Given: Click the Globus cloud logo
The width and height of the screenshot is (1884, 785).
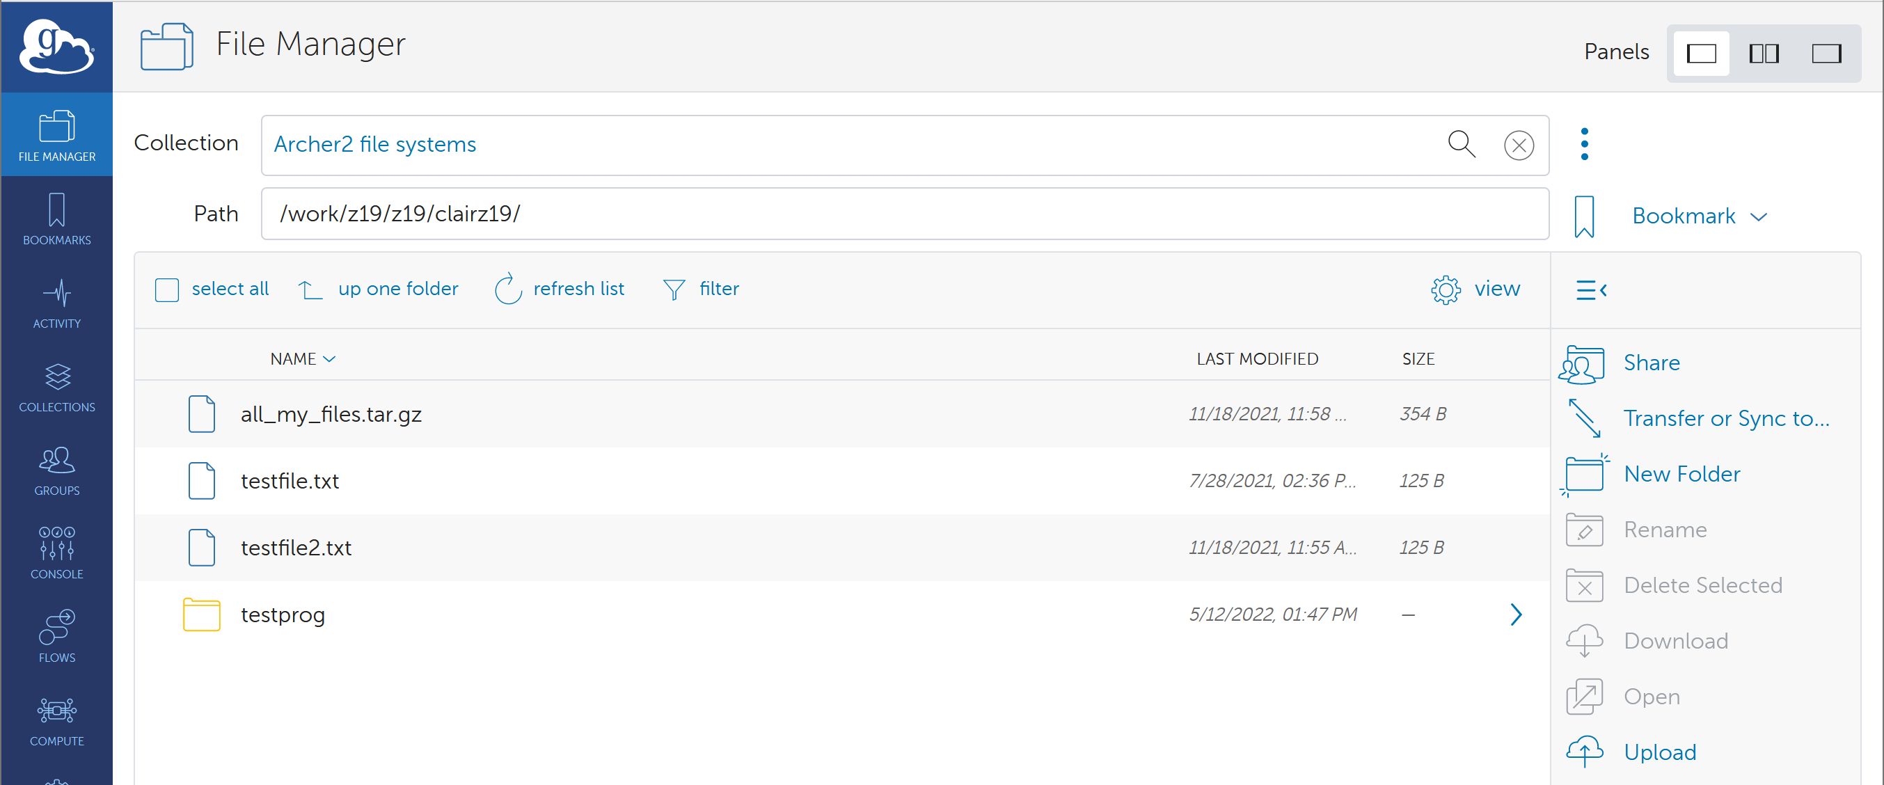Looking at the screenshot, I should pos(56,46).
